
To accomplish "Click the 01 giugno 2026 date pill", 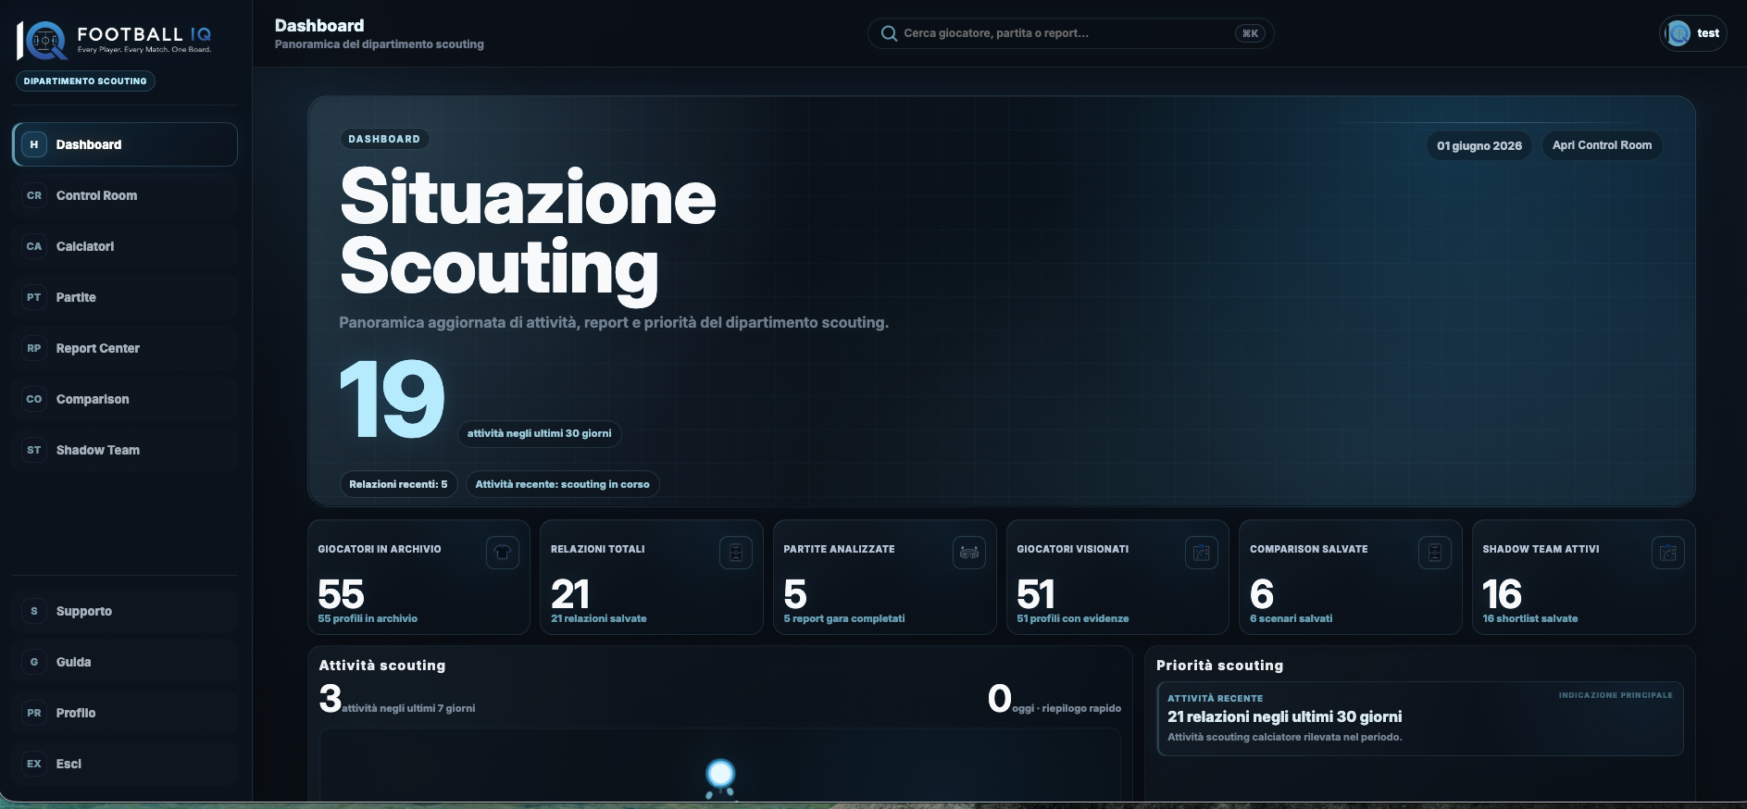I will point(1479,145).
